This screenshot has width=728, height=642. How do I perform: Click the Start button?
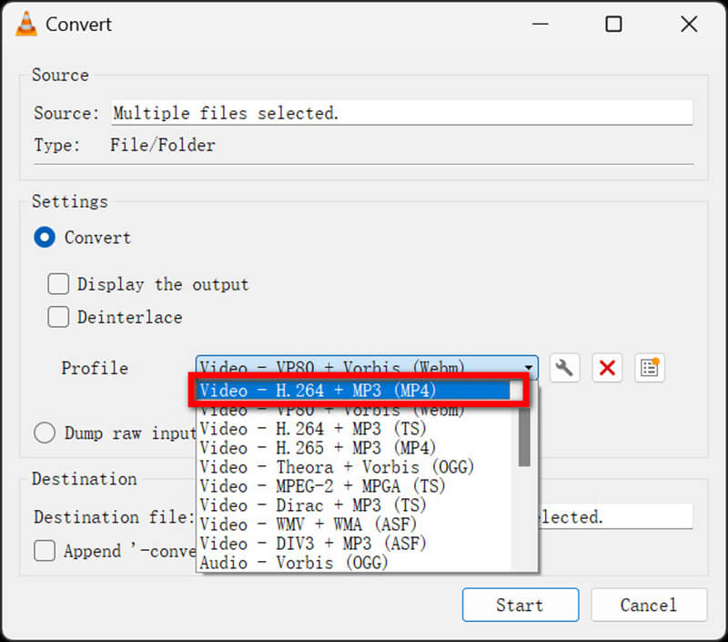[x=521, y=605]
